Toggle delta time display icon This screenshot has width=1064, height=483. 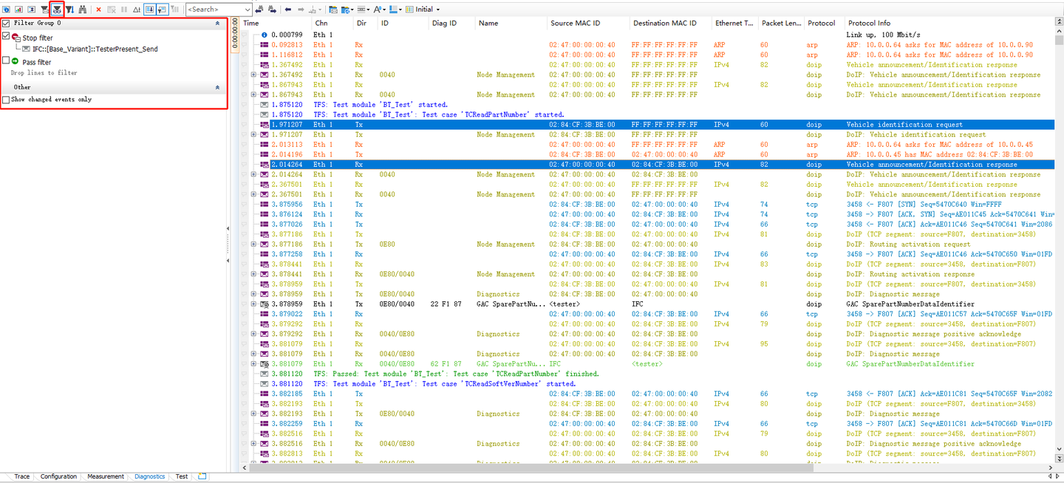coord(137,9)
